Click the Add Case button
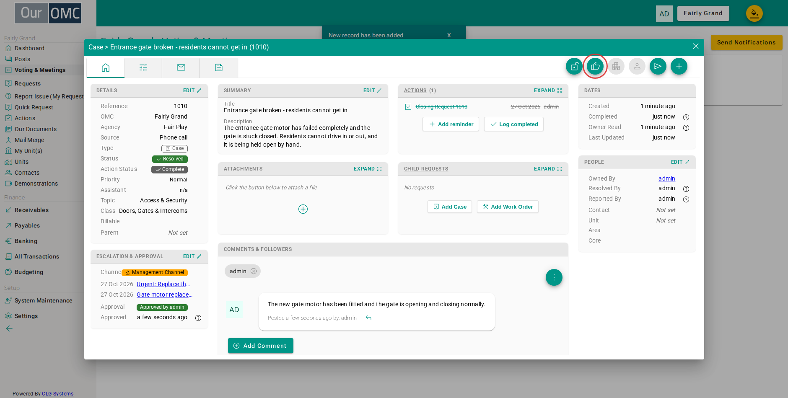This screenshot has width=788, height=398. click(450, 207)
